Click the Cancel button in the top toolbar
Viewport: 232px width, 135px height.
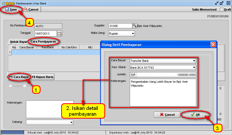click(x=31, y=10)
